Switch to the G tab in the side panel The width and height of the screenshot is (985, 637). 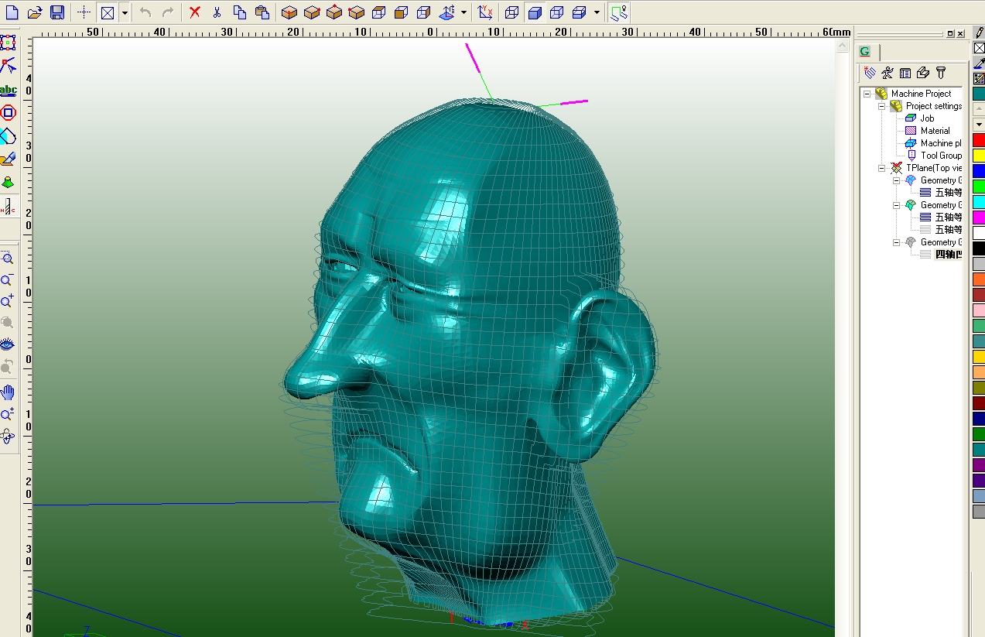point(864,51)
